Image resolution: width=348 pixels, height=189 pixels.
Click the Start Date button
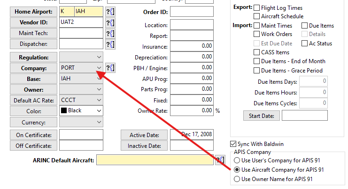[262, 116]
